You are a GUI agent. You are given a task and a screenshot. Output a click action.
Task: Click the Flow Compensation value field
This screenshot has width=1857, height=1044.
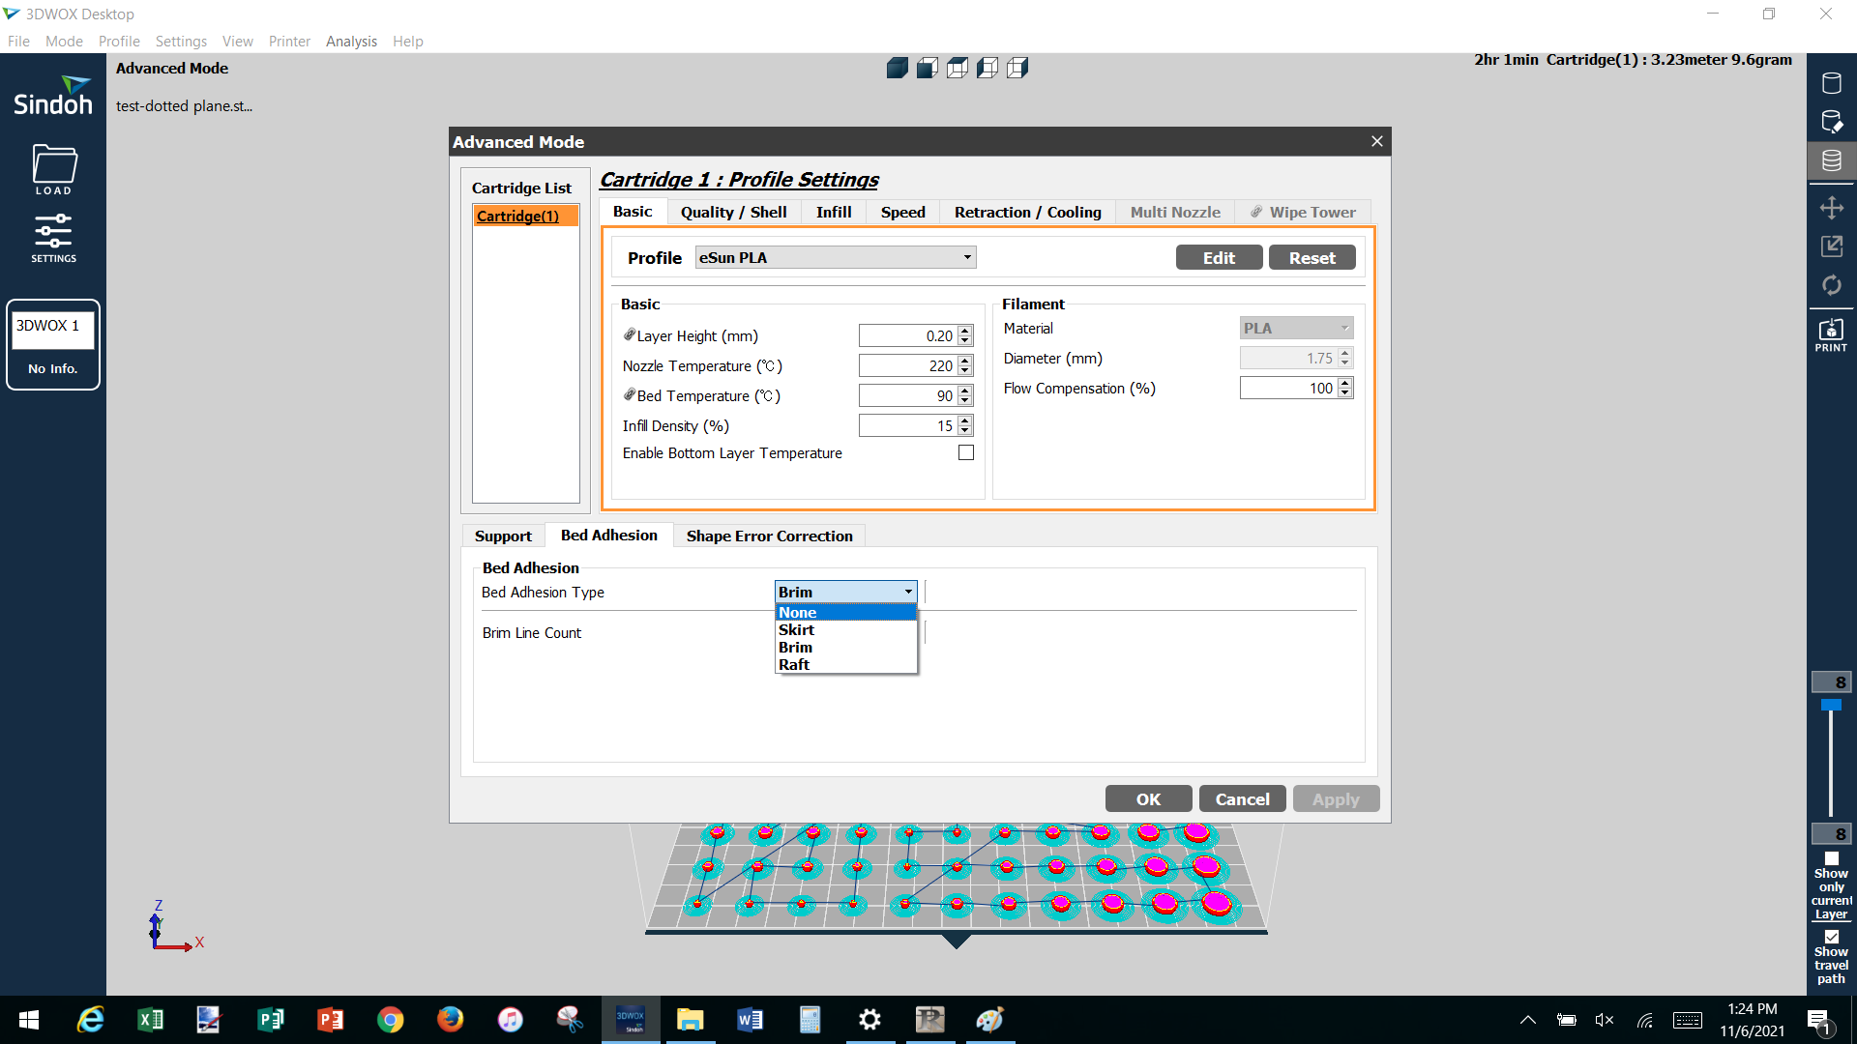[1288, 388]
